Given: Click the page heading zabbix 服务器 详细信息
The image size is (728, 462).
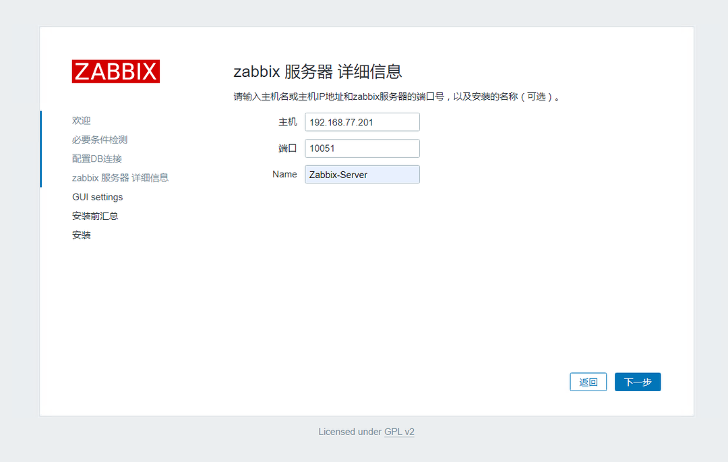Looking at the screenshot, I should tap(317, 71).
